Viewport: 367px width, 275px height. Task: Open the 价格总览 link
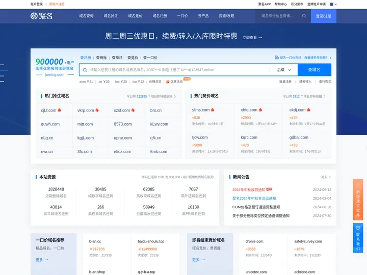[x=155, y=81]
